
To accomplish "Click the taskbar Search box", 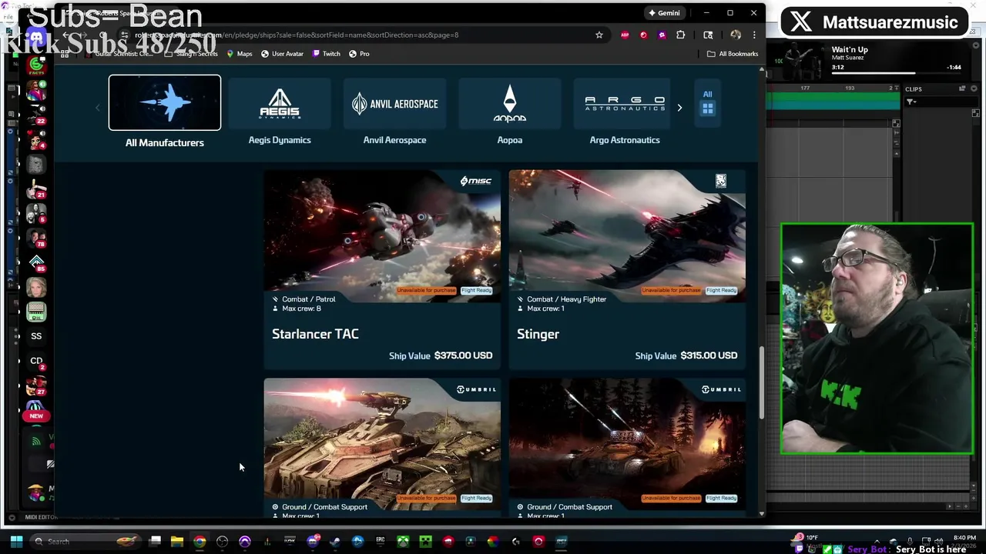I will 85,541.
